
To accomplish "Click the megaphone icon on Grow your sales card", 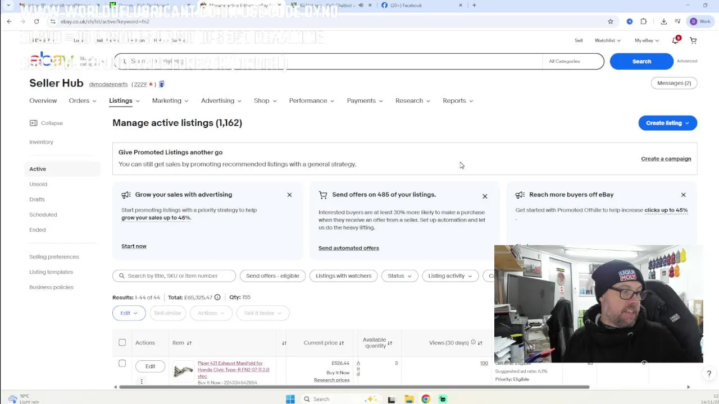I will (126, 195).
